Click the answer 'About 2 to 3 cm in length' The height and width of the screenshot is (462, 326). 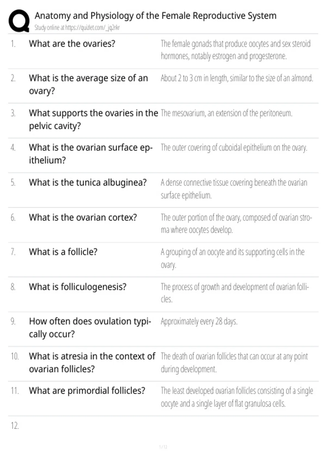coord(237,78)
